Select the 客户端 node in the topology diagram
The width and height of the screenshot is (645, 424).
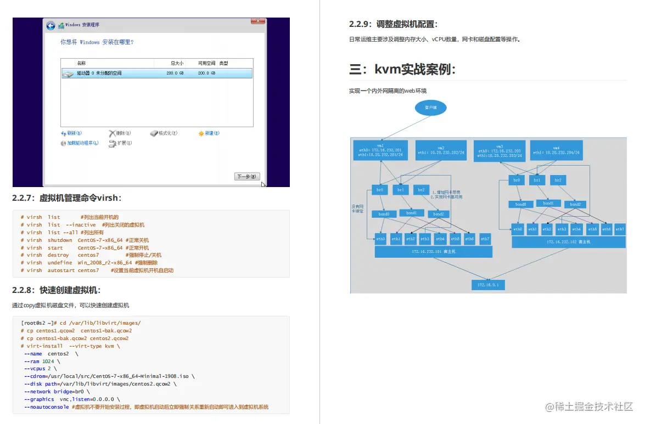(430, 108)
